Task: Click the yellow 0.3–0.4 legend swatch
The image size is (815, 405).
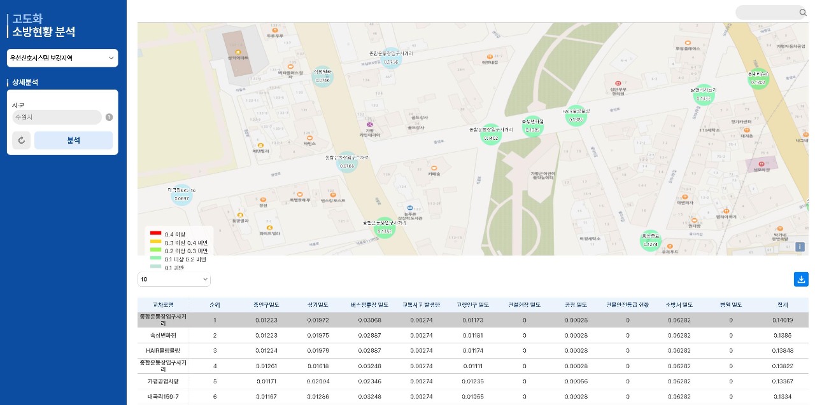Action: pos(155,242)
